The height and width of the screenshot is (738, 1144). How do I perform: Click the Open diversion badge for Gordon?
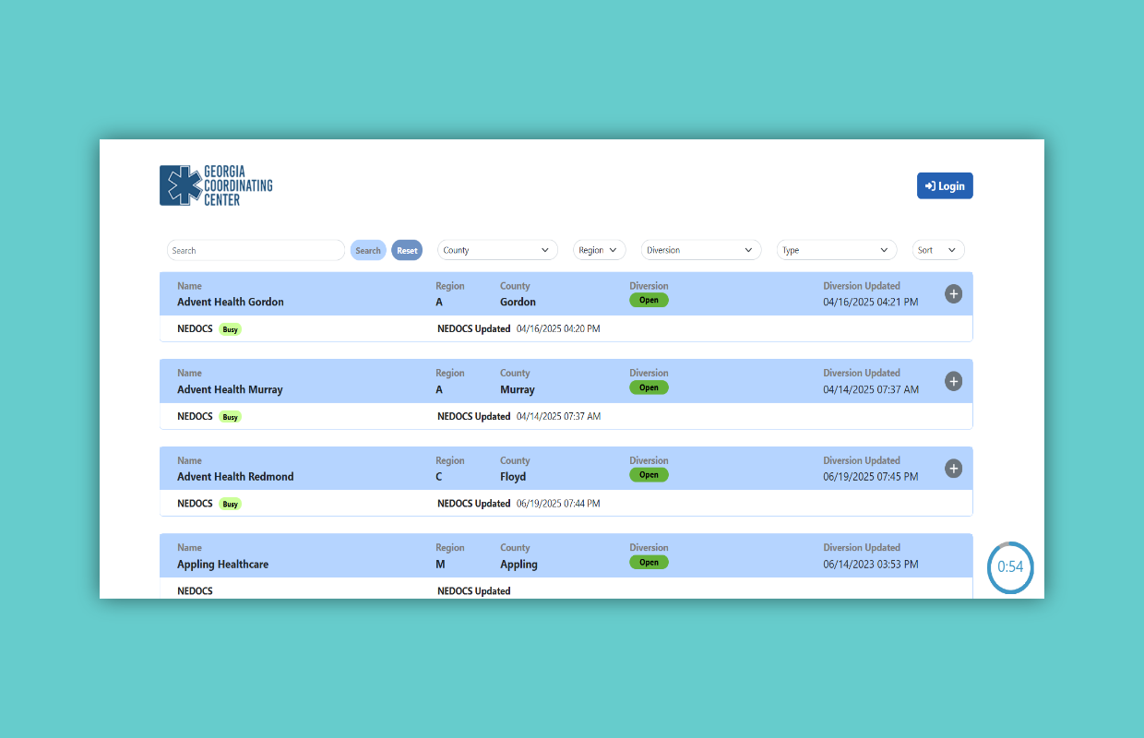pos(649,301)
